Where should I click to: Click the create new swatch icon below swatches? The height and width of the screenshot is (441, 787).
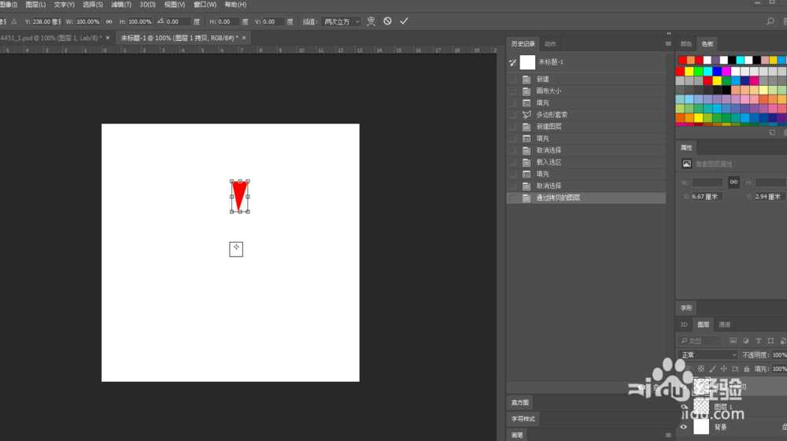(771, 132)
